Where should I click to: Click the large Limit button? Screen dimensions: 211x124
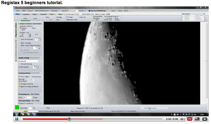35,18
